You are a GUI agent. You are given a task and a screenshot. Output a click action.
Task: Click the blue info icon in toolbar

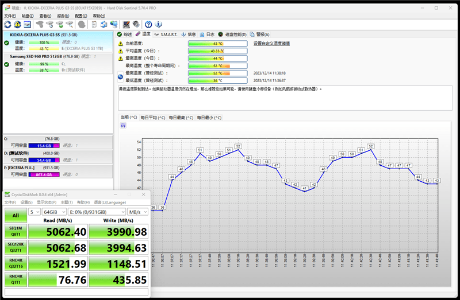click(159, 25)
